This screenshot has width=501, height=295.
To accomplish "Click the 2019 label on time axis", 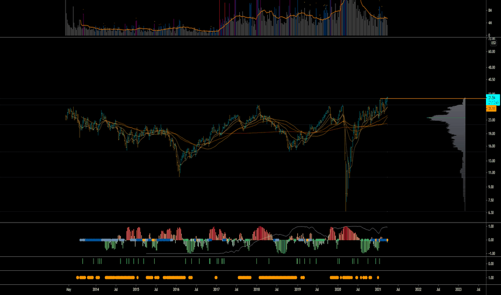I will click(x=297, y=290).
